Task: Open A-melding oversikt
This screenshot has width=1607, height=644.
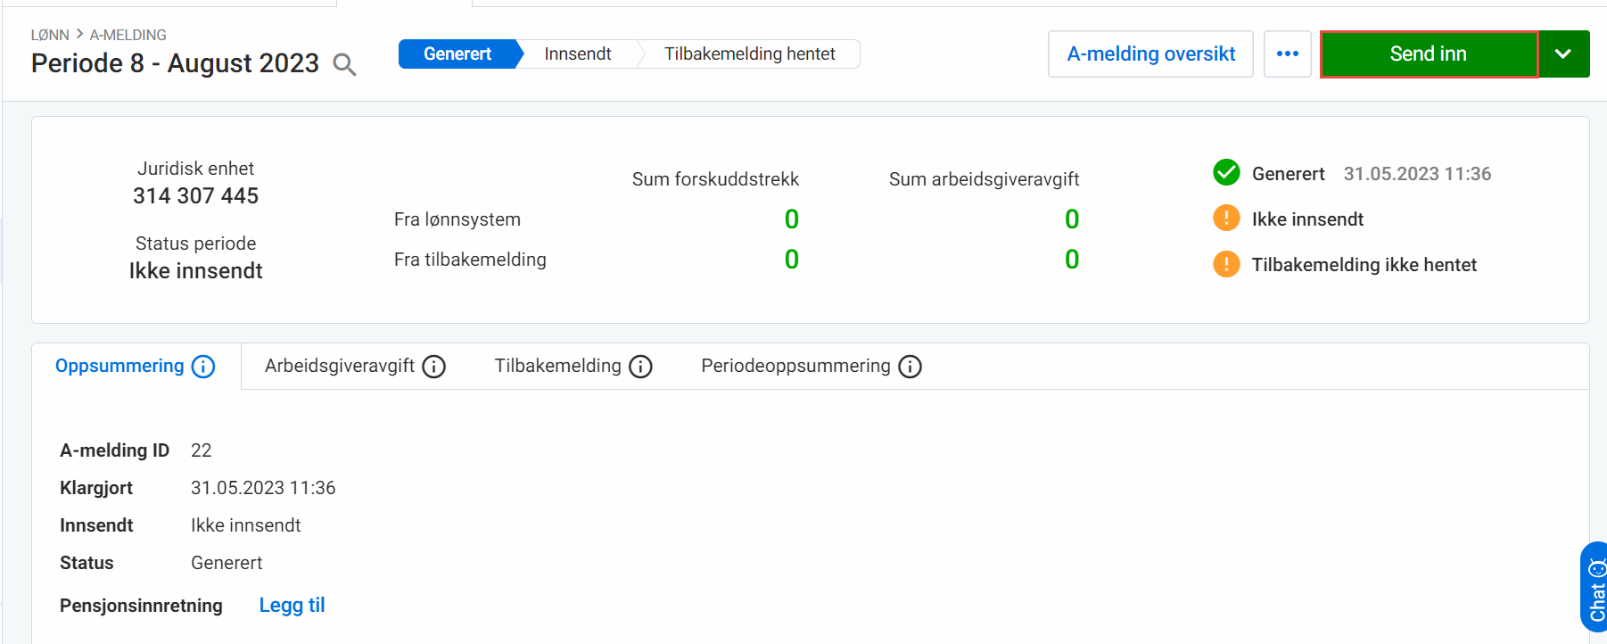Action: coord(1150,54)
